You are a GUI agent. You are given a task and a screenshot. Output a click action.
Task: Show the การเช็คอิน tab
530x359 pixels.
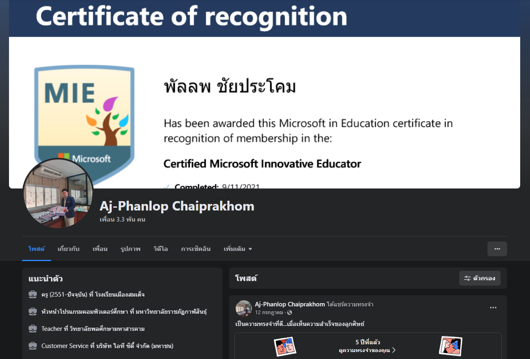196,249
